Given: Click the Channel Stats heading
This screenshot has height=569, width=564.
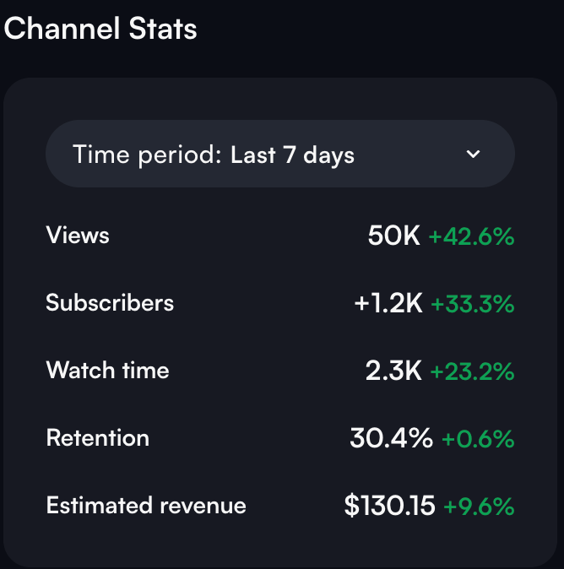Looking at the screenshot, I should (100, 29).
